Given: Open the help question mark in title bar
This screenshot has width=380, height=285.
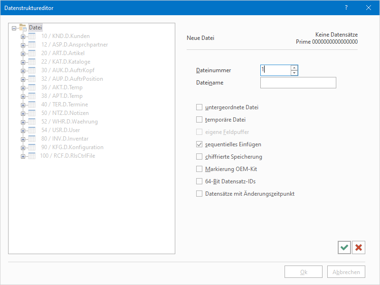Looking at the screenshot, I should point(346,8).
